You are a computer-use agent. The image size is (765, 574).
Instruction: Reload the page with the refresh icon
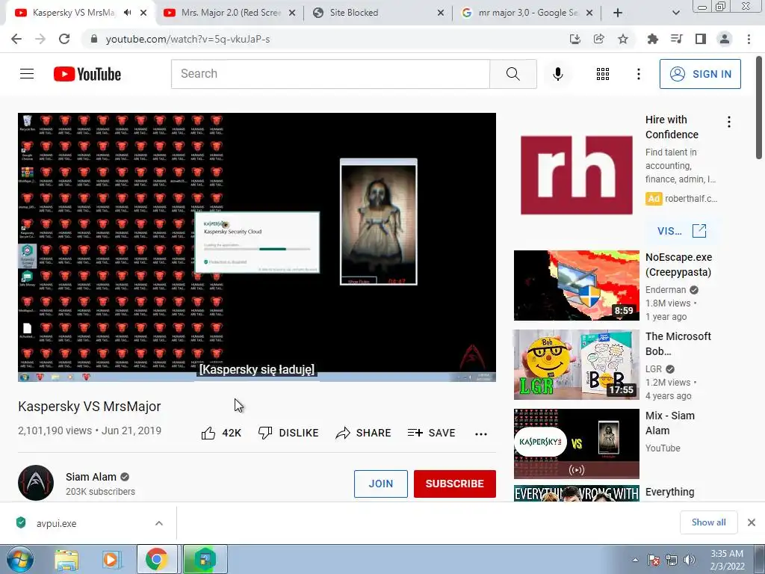64,39
